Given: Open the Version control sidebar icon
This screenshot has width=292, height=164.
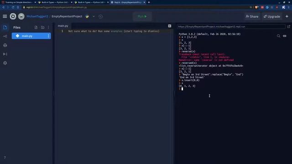Looking at the screenshot, I should [5, 36].
